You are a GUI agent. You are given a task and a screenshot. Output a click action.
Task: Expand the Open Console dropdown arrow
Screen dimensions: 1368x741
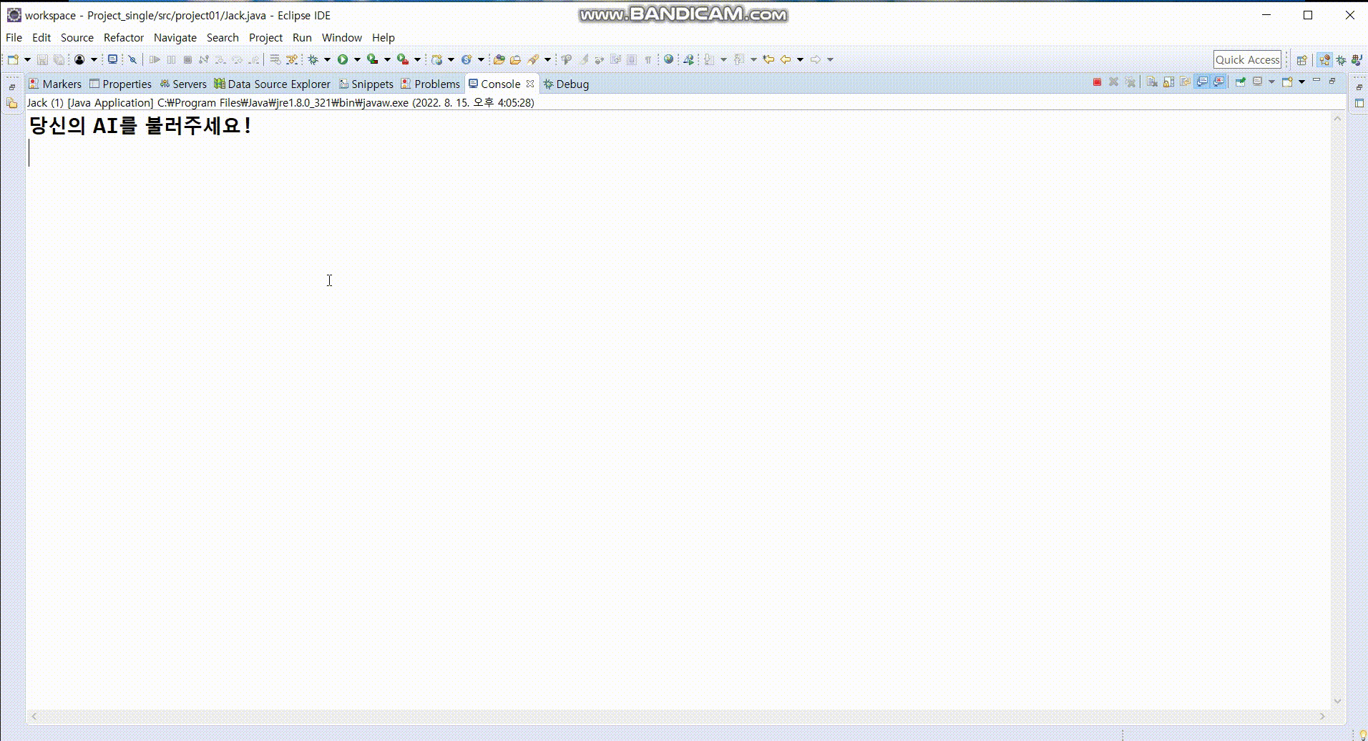tap(1301, 82)
